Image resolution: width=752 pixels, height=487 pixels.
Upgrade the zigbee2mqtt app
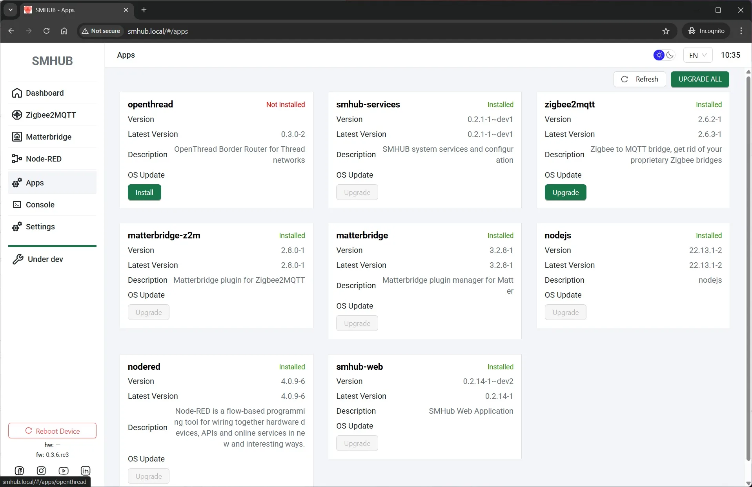click(x=565, y=193)
